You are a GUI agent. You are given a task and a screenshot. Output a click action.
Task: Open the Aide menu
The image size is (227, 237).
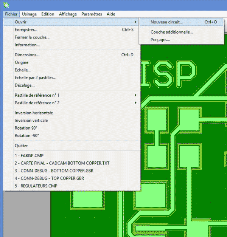coord(111,14)
